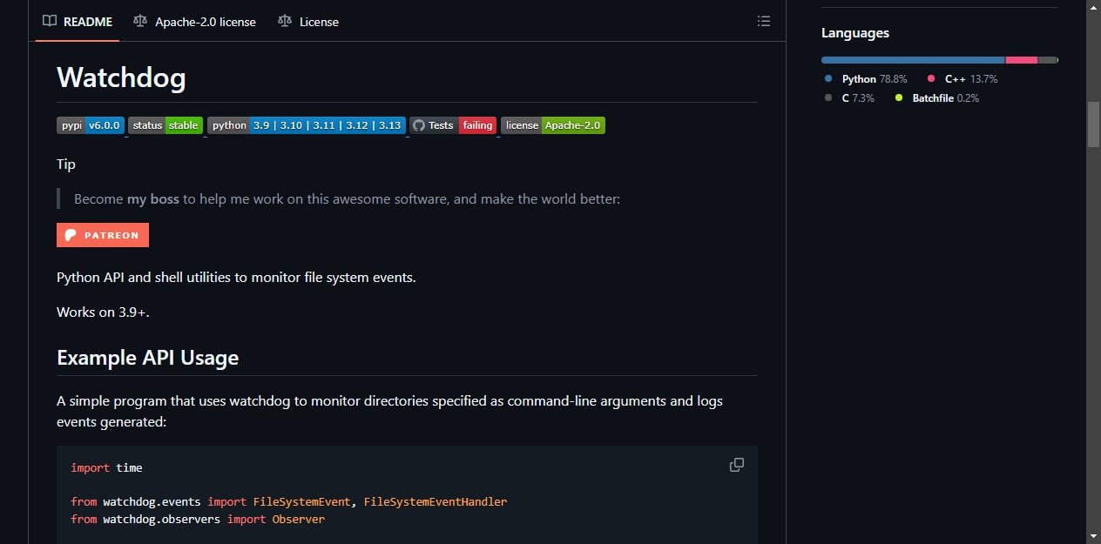Click the text 'Works on 3.9+.'

point(103,312)
